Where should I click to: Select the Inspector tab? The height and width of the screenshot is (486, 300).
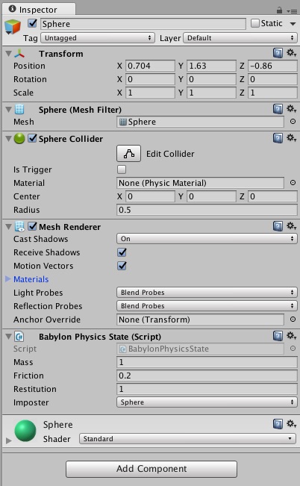coord(38,9)
